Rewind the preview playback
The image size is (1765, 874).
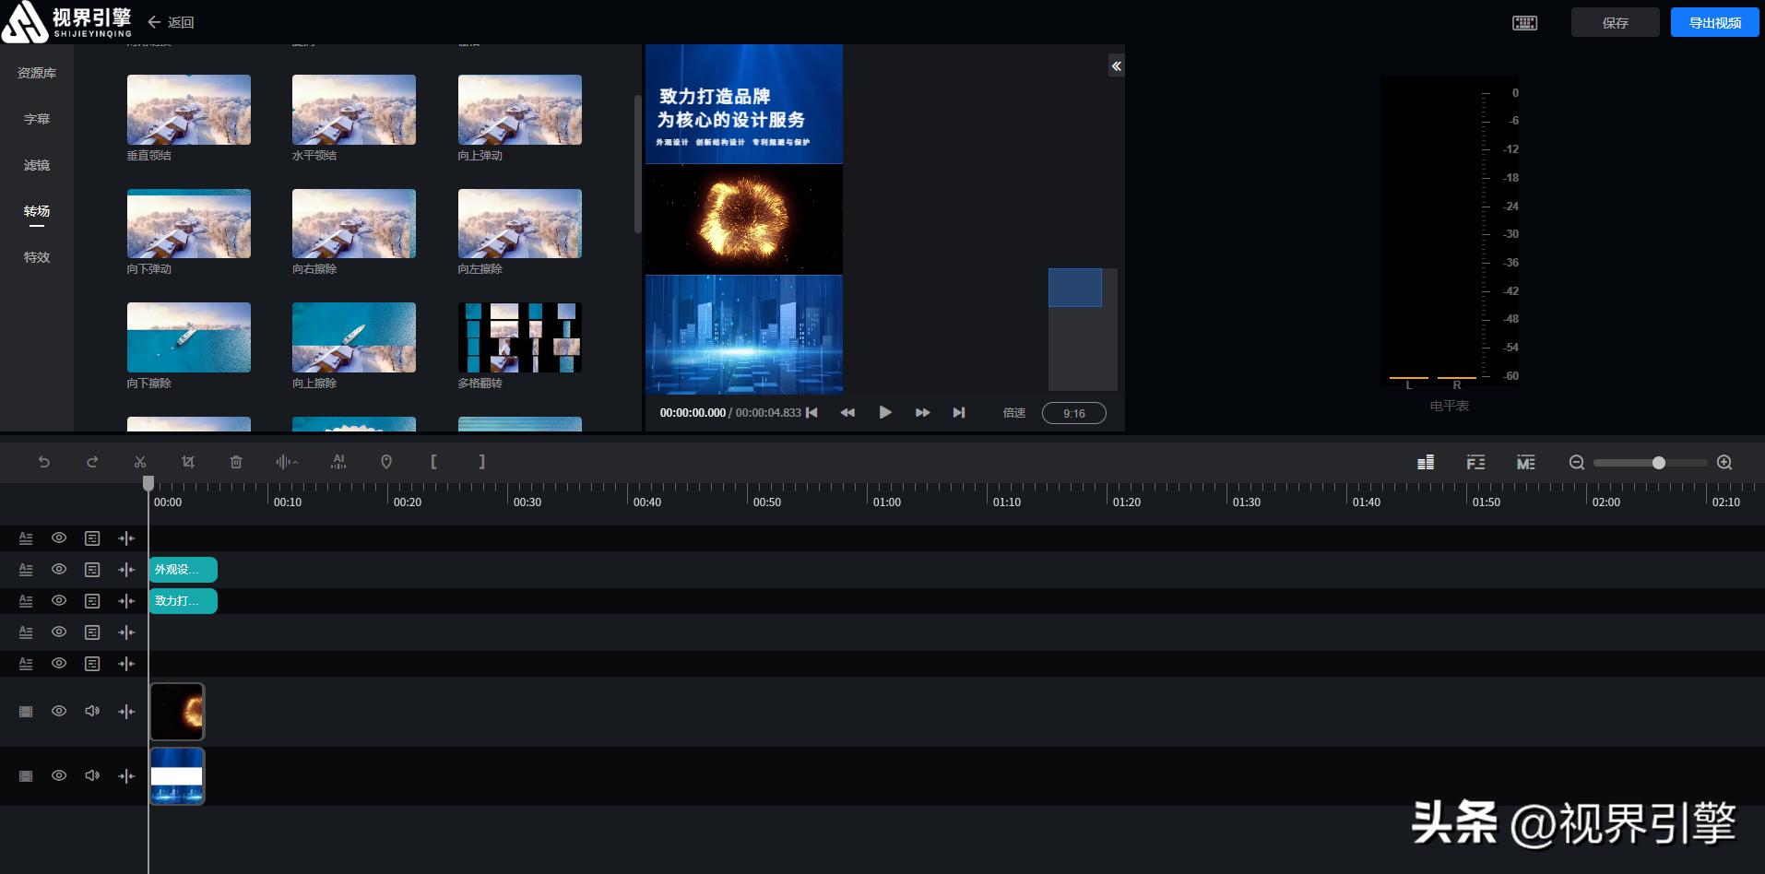847,412
